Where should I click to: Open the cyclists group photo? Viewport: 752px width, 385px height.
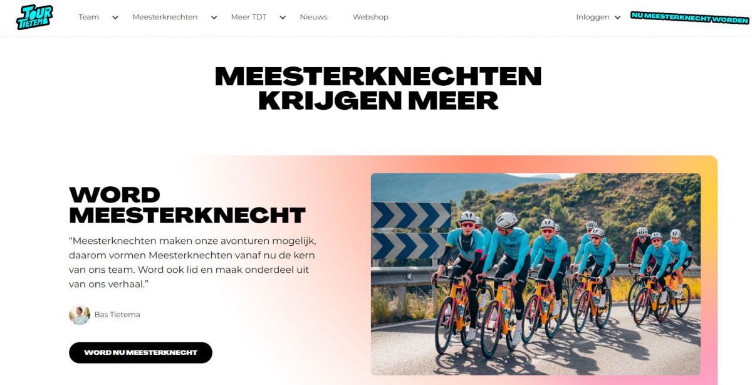point(536,274)
